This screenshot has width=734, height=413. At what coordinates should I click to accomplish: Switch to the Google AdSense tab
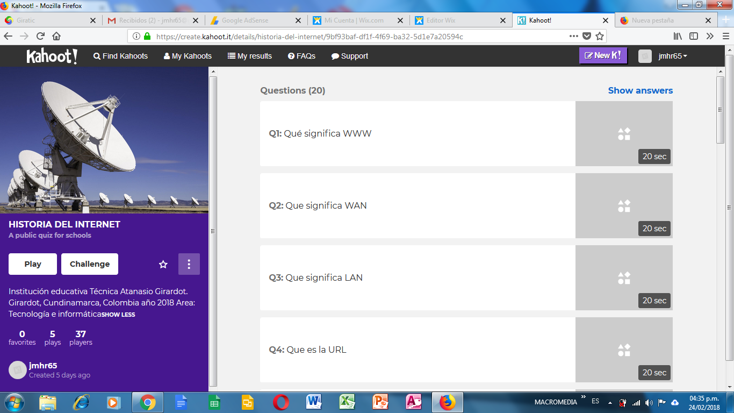[x=255, y=20]
